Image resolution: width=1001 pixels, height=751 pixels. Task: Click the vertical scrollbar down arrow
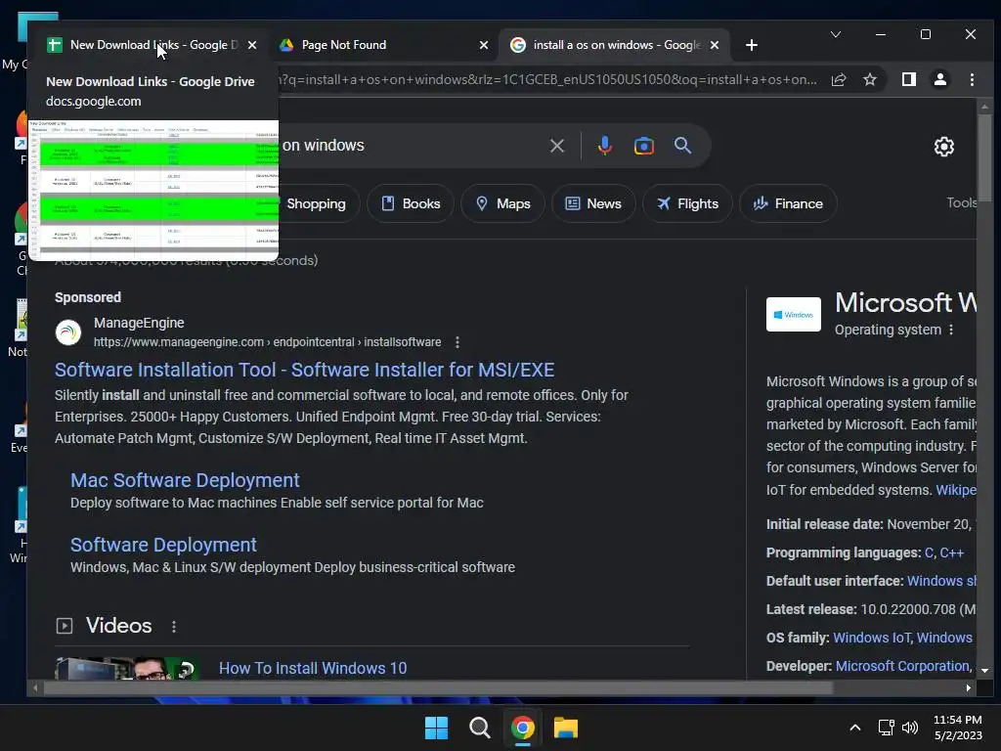tap(984, 671)
